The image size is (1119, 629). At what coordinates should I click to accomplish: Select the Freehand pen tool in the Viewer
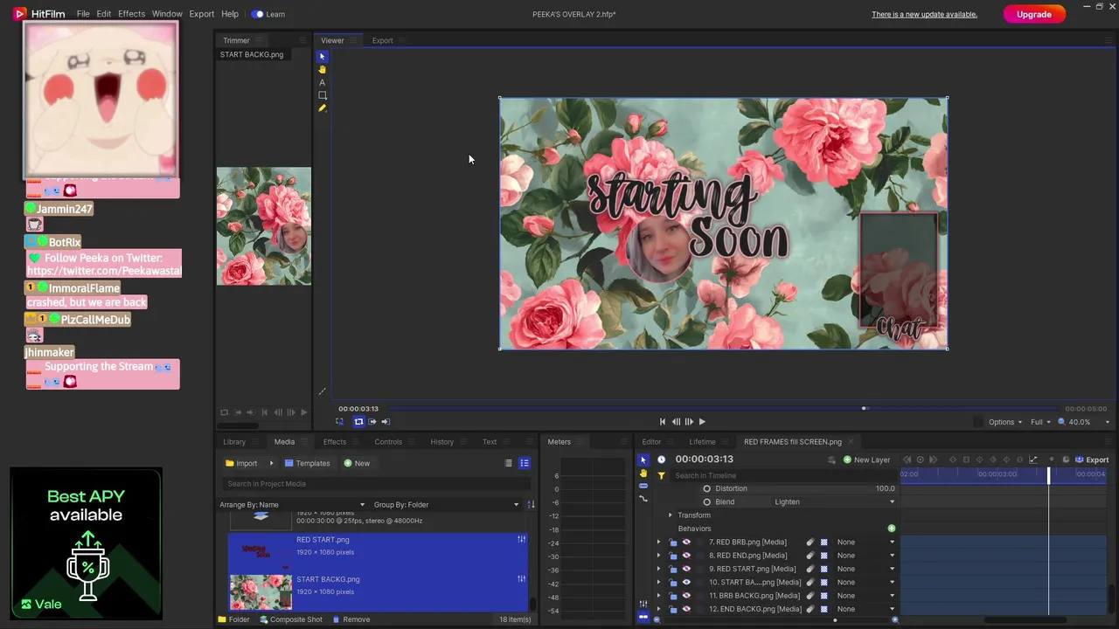pyautogui.click(x=322, y=108)
